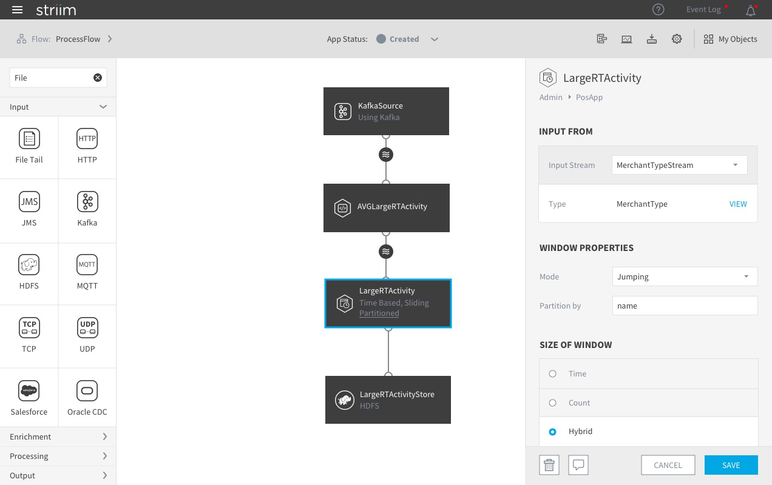The image size is (772, 485).
Task: Click the SAVE button
Action: (731, 465)
